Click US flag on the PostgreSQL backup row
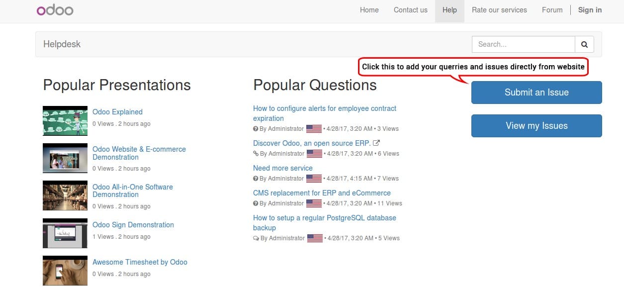The height and width of the screenshot is (289, 624). click(x=315, y=238)
